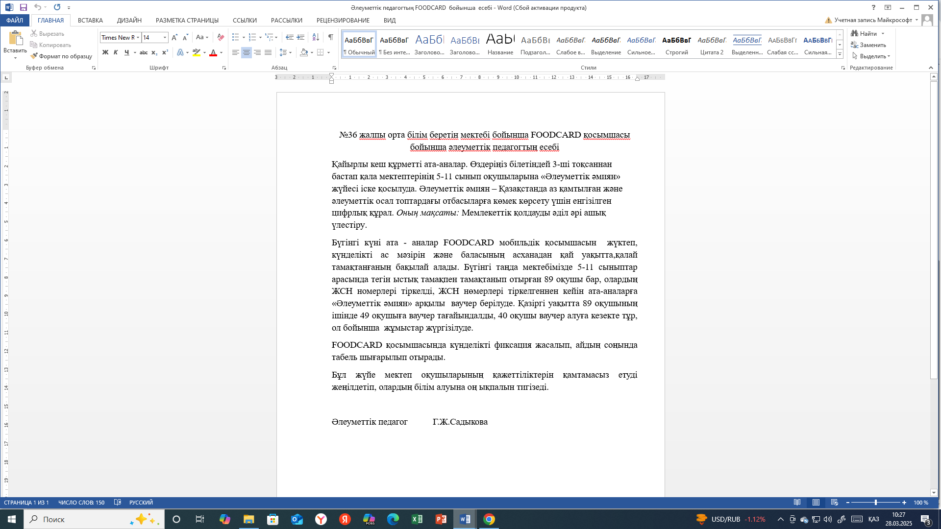Align text to the left
This screenshot has height=529, width=941.
click(x=236, y=52)
